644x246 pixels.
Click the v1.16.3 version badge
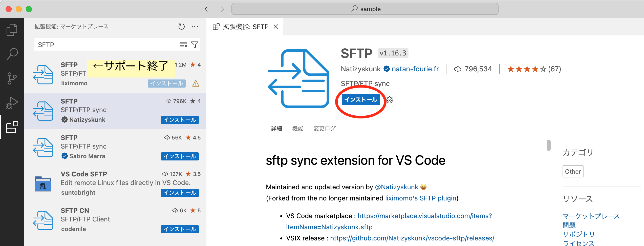pos(393,53)
